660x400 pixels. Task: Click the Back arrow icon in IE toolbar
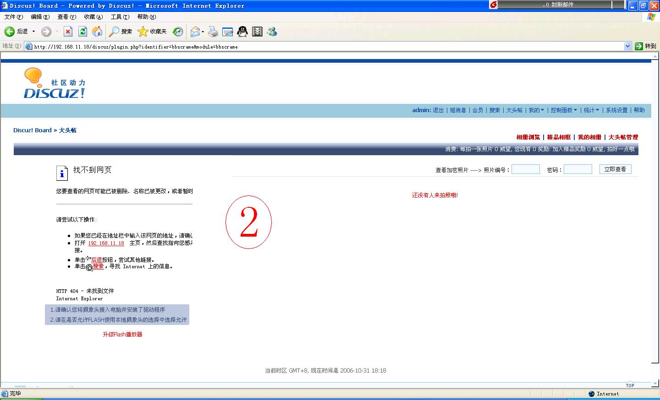pos(9,32)
